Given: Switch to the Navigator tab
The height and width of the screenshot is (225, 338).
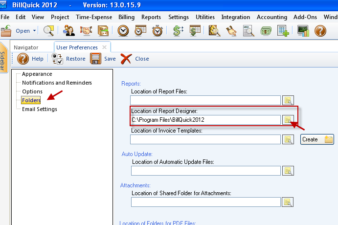Looking at the screenshot, I should click(x=26, y=47).
